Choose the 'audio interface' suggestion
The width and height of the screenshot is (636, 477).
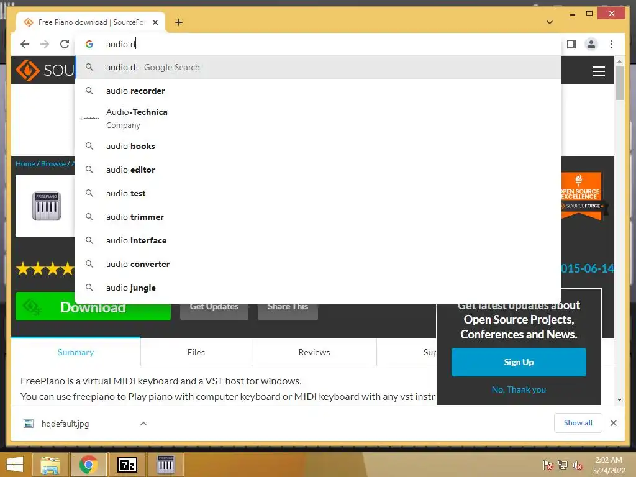319,240
